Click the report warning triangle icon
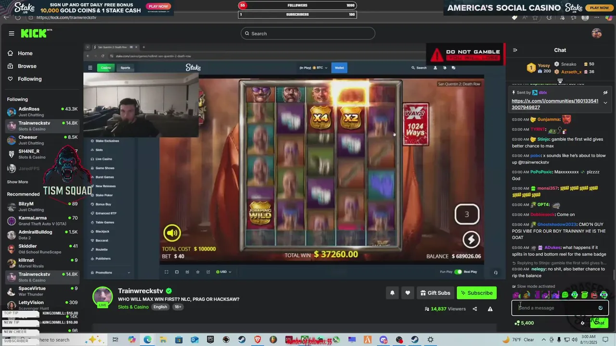The image size is (616, 346). 490,309
